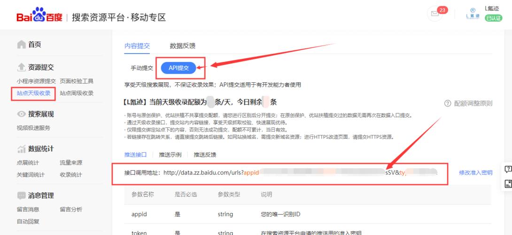Click the 是否必选 column header
512x235 pixels.
(x=186, y=195)
